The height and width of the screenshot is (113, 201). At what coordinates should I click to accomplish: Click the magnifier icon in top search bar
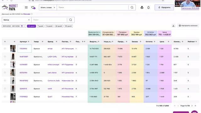click(x=132, y=8)
